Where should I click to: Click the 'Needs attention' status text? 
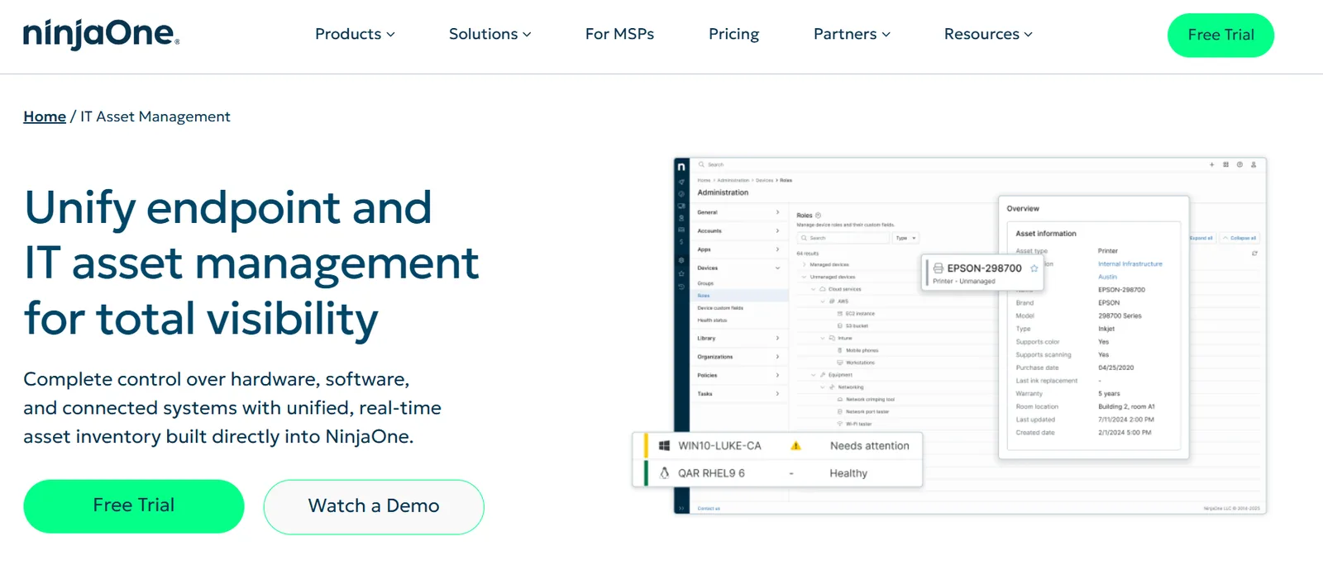(870, 445)
